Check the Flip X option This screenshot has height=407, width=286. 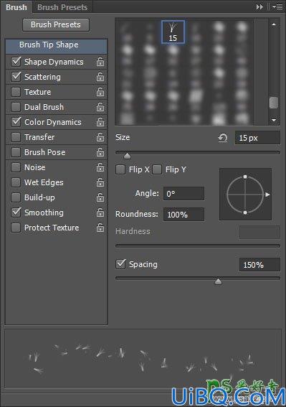click(x=120, y=169)
